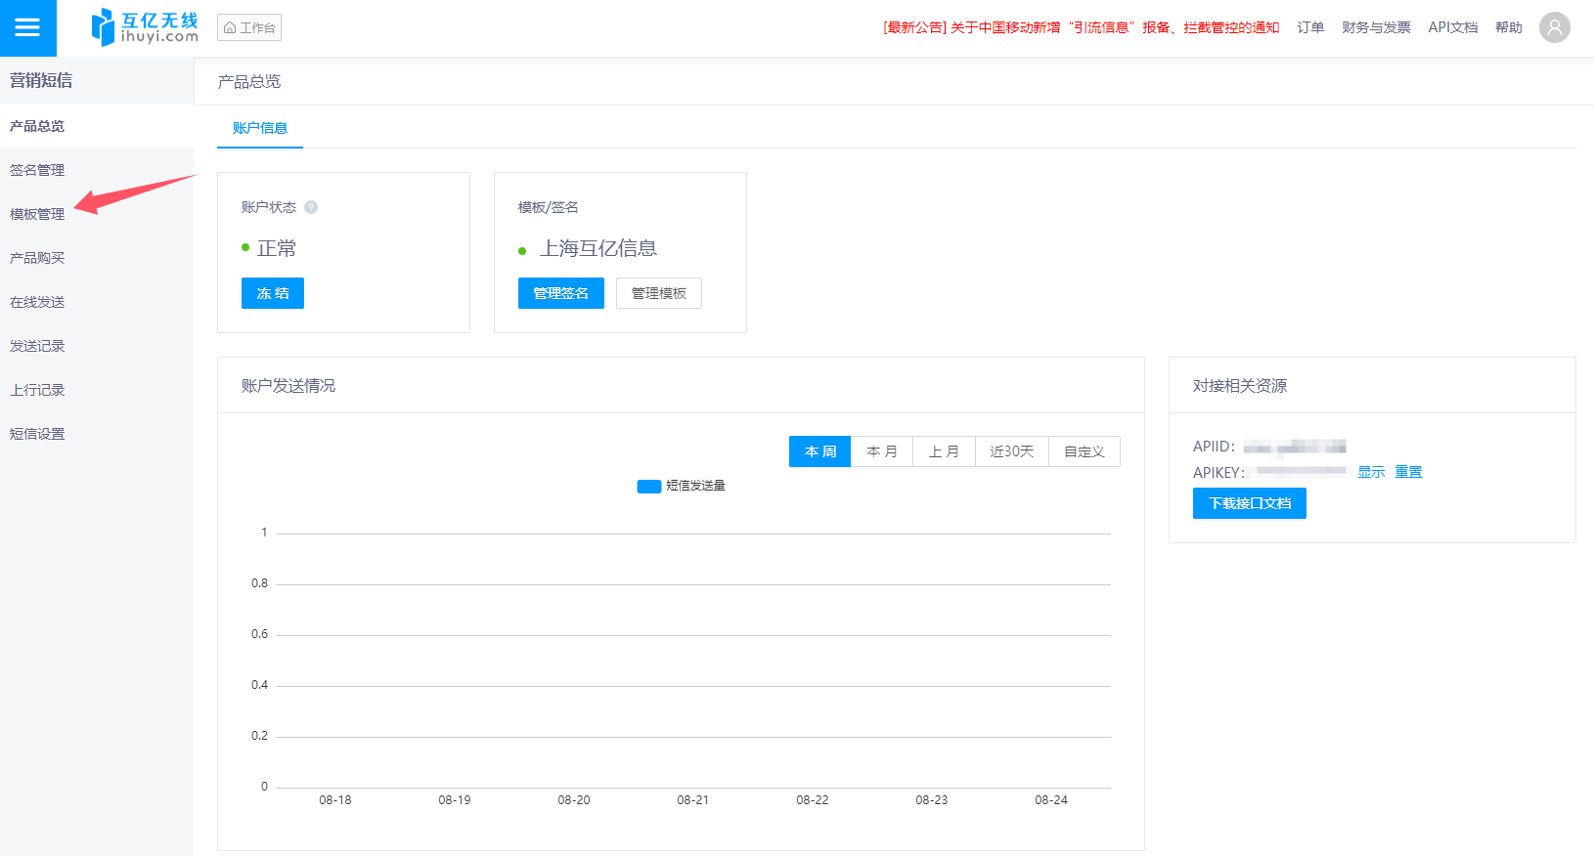Switch to the 账户信息 tab
This screenshot has height=856, width=1594.
click(x=260, y=128)
